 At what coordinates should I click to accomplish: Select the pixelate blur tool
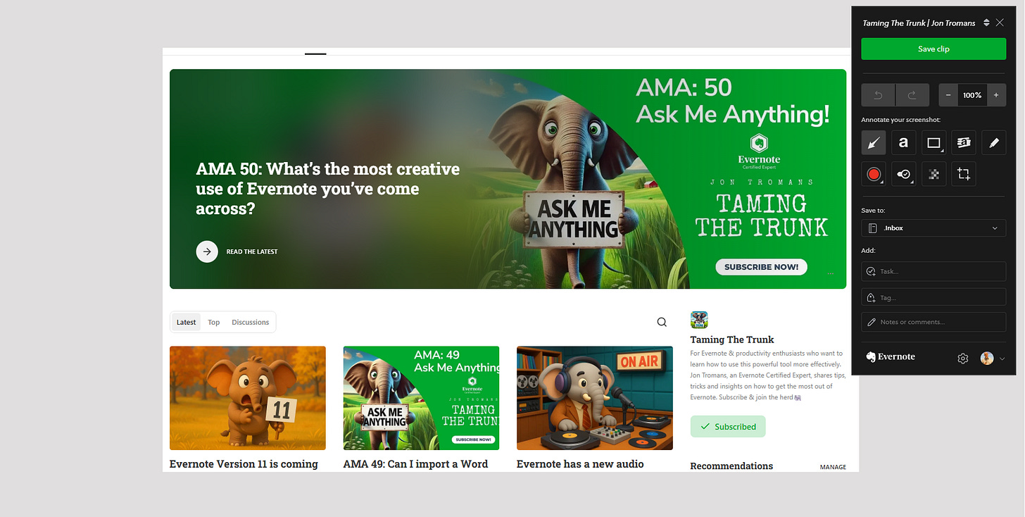pos(933,174)
